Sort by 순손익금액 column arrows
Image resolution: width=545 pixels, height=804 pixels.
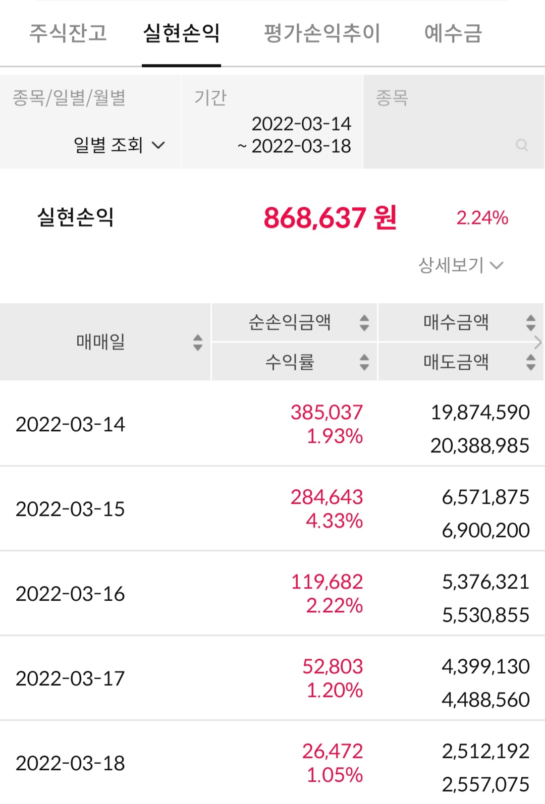point(364,323)
